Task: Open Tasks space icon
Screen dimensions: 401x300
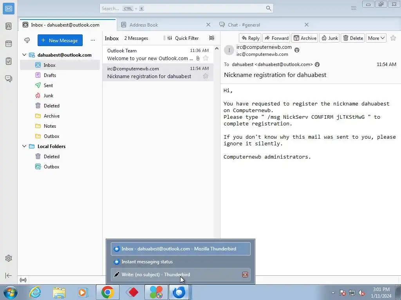Action: pyautogui.click(x=9, y=61)
